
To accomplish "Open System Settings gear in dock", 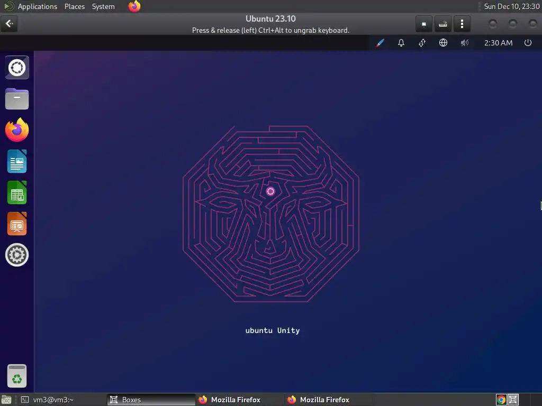I will 17,255.
